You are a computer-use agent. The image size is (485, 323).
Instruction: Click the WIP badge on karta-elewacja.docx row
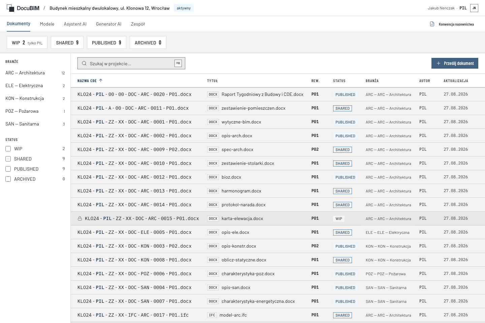click(339, 219)
